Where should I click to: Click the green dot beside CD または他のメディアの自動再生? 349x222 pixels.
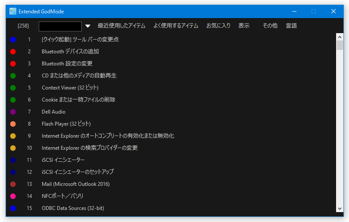(x=13, y=76)
